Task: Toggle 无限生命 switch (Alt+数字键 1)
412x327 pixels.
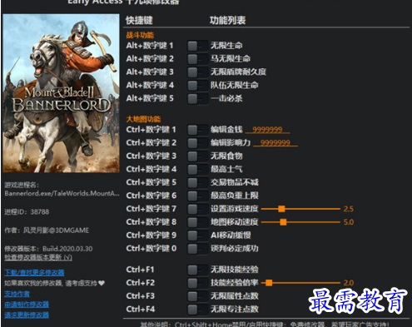Action: 197,46
